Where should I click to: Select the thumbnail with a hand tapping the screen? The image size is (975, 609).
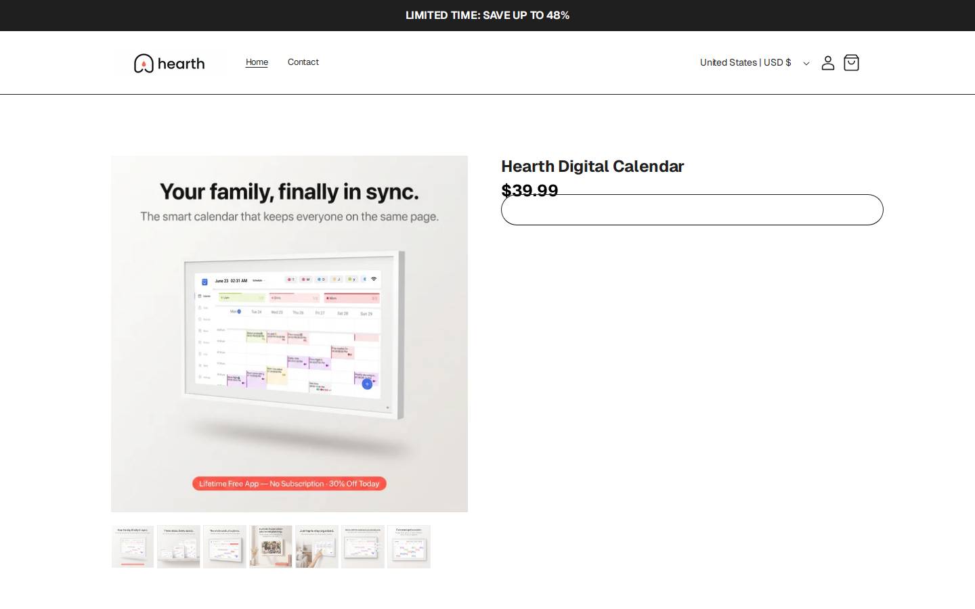(x=317, y=547)
